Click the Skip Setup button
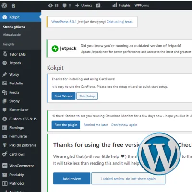The width and height of the screenshot is (192, 192). [x=87, y=96]
